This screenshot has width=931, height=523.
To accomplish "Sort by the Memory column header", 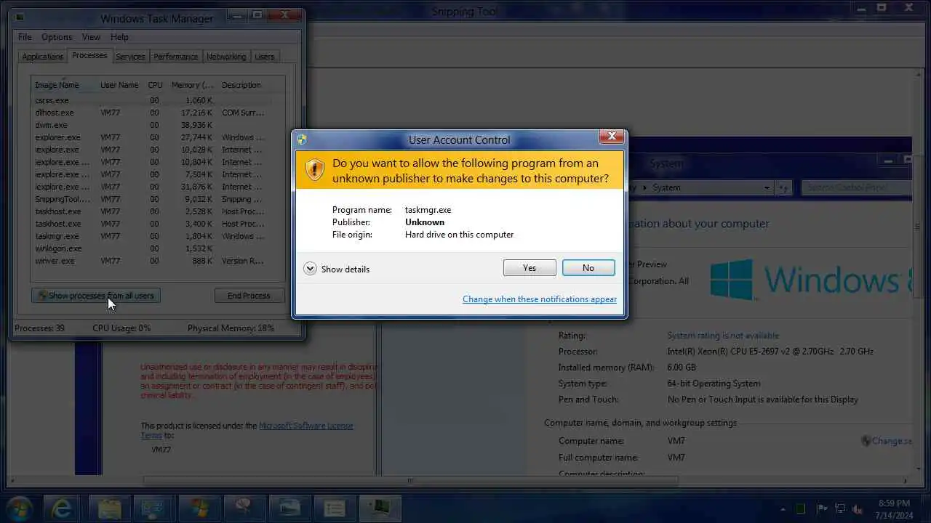I will 191,85.
